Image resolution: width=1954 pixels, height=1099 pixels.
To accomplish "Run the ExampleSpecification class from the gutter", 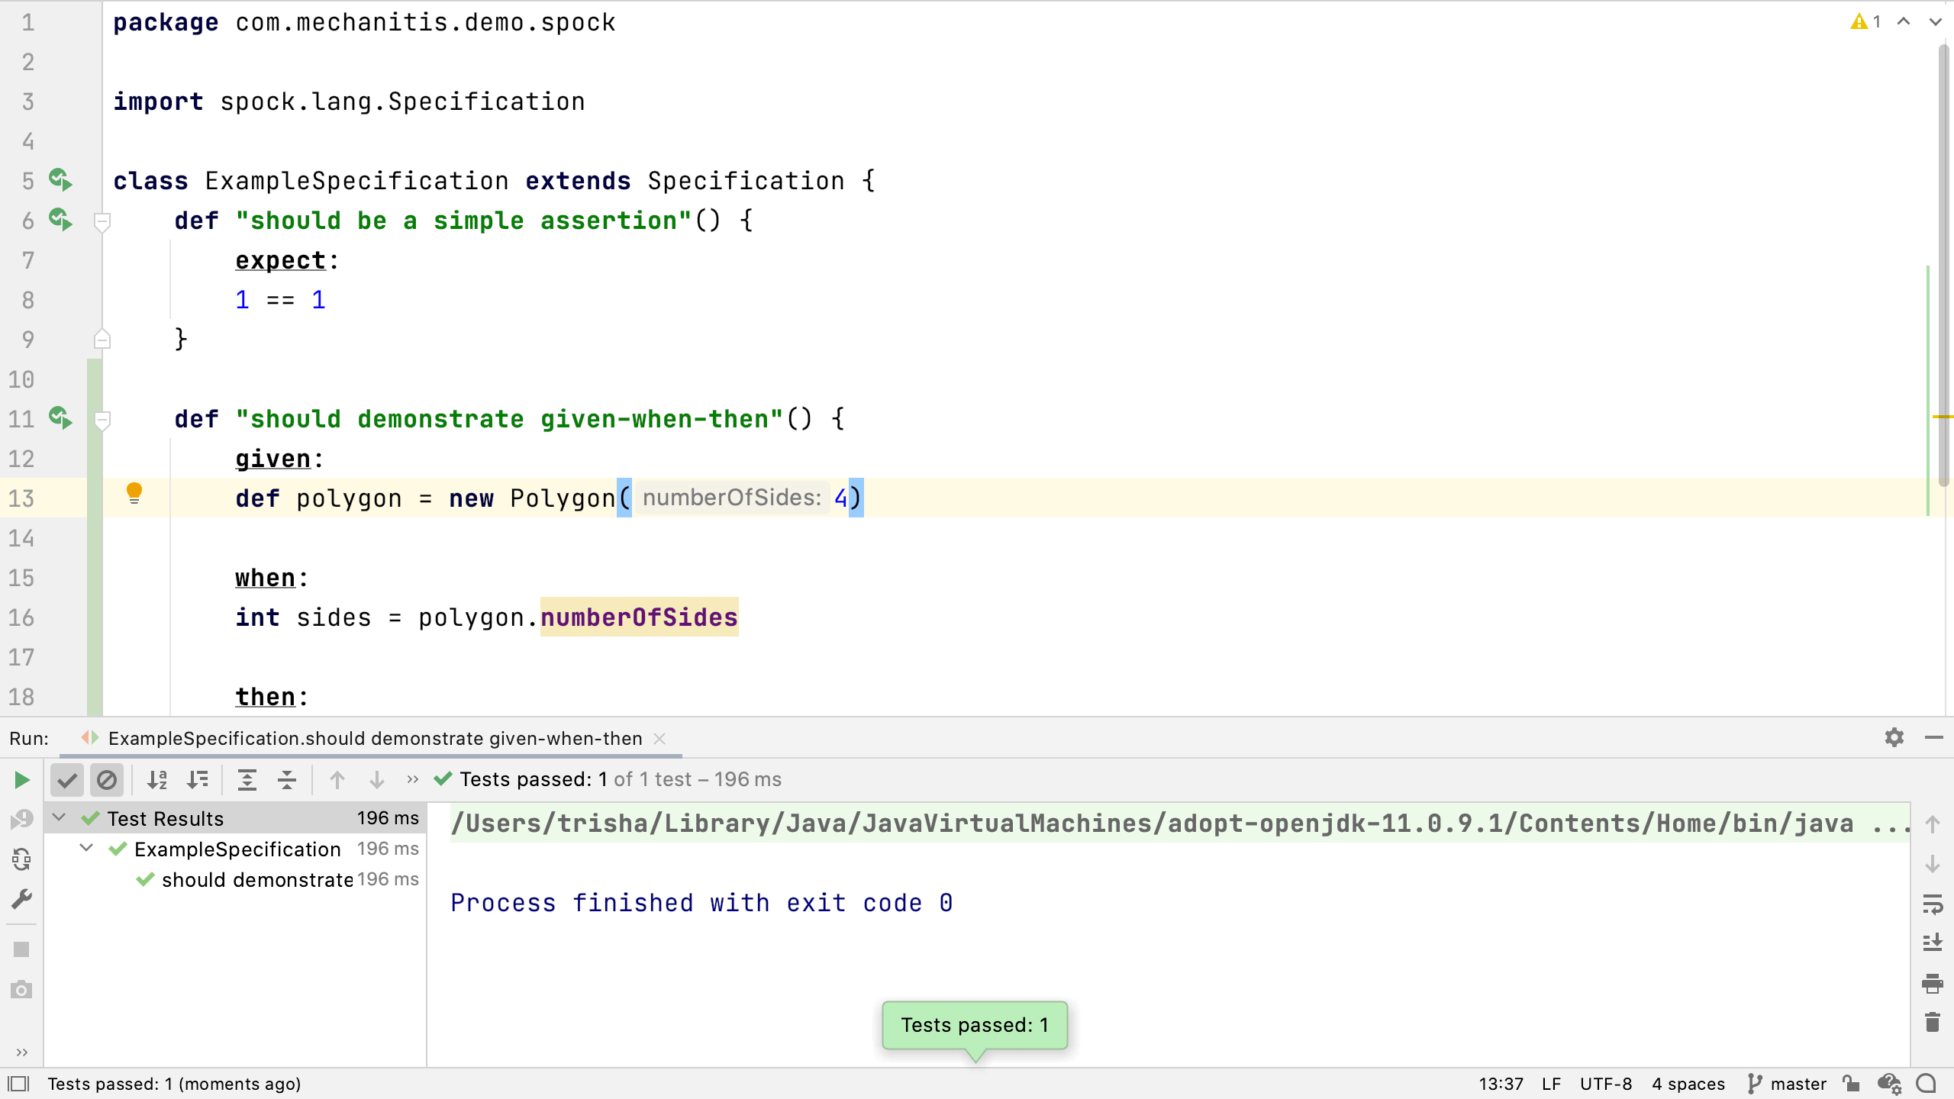I will [60, 181].
